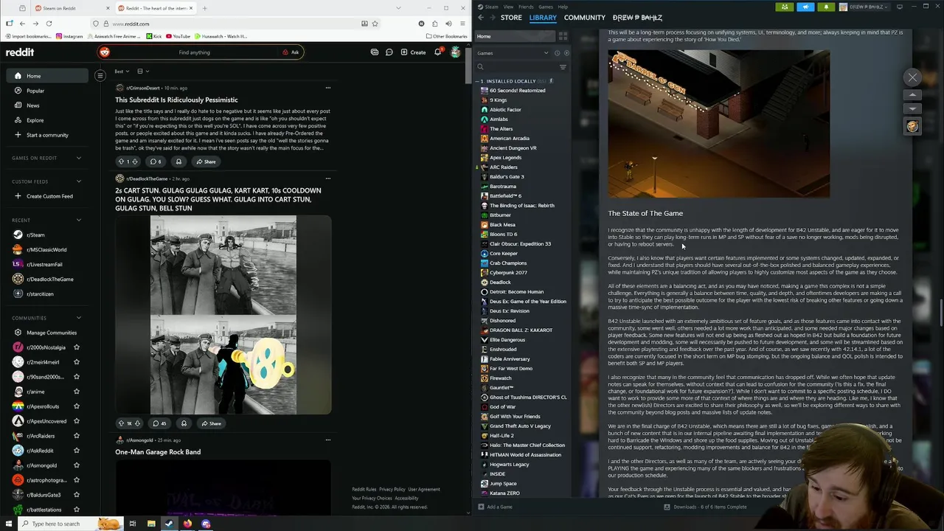Open Steam announcements megaphone button
944x531 pixels.
(x=805, y=7)
